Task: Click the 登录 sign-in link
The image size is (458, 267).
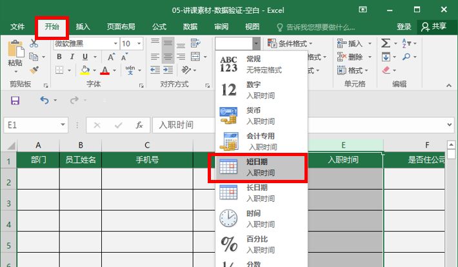Action: pos(404,27)
